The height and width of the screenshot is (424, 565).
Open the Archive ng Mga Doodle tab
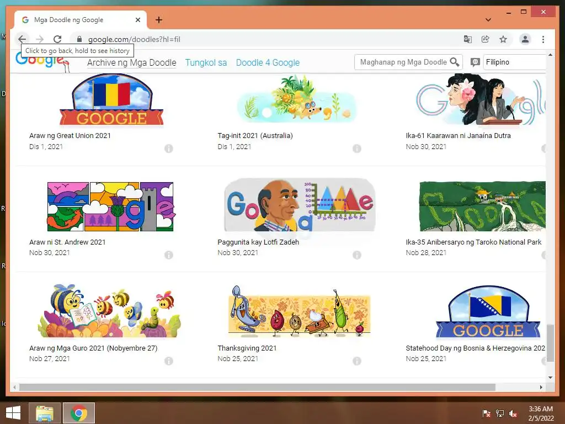pyautogui.click(x=131, y=62)
